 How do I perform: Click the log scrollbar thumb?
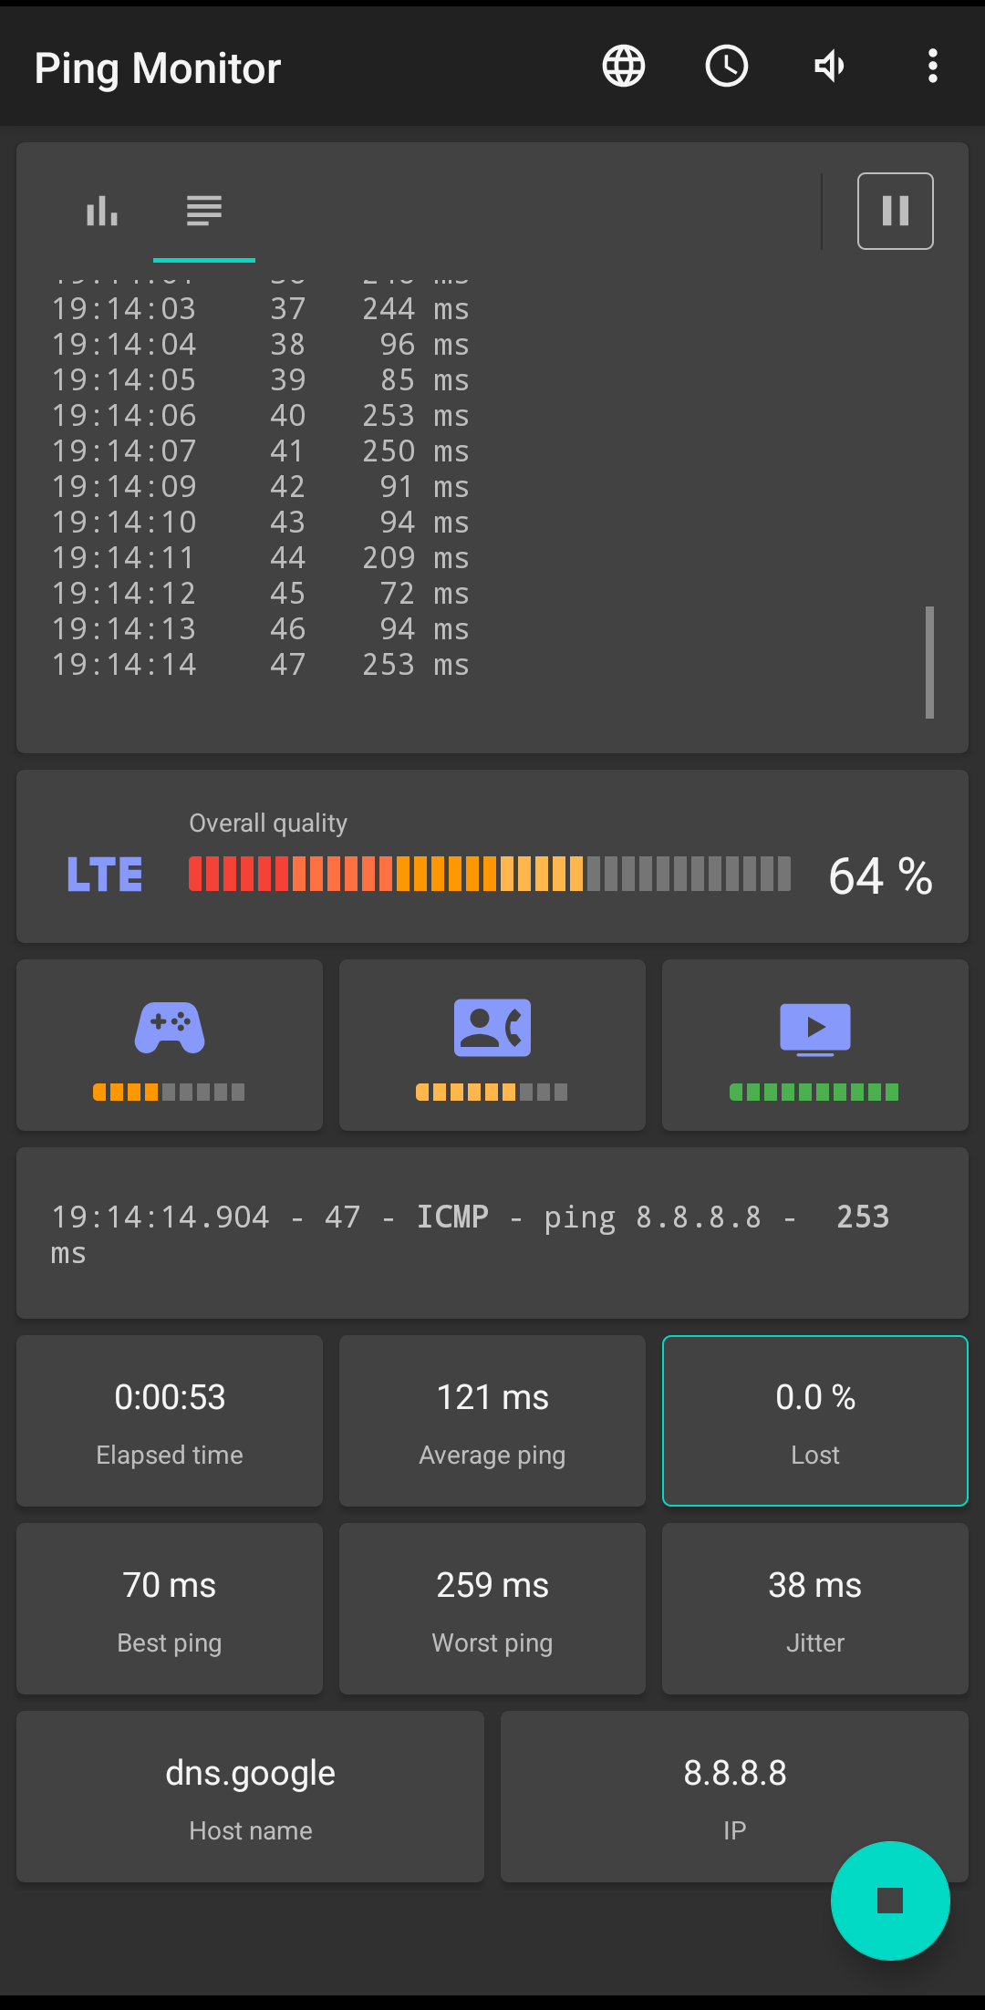click(929, 662)
